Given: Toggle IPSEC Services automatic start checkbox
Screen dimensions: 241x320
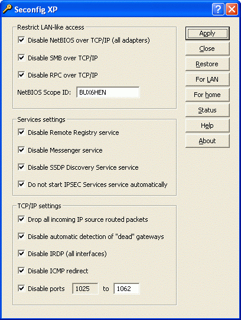Looking at the screenshot, I should [x=21, y=185].
